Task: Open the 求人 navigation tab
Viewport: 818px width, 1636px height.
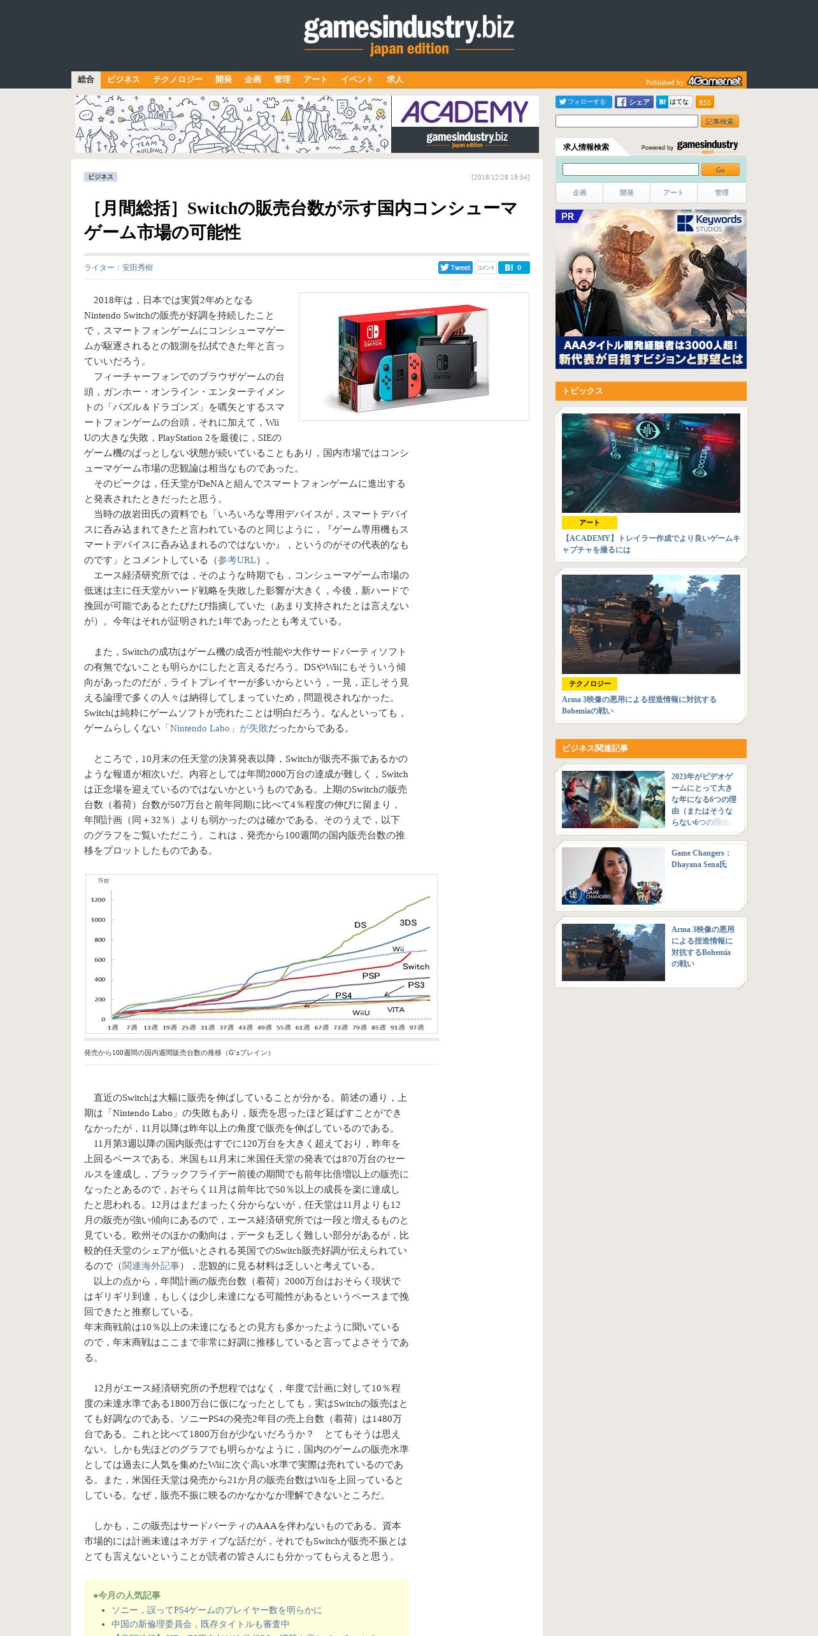Action: [395, 80]
